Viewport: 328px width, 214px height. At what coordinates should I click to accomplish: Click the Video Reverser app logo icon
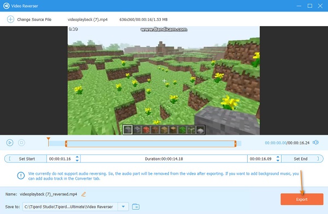[x=6, y=6]
